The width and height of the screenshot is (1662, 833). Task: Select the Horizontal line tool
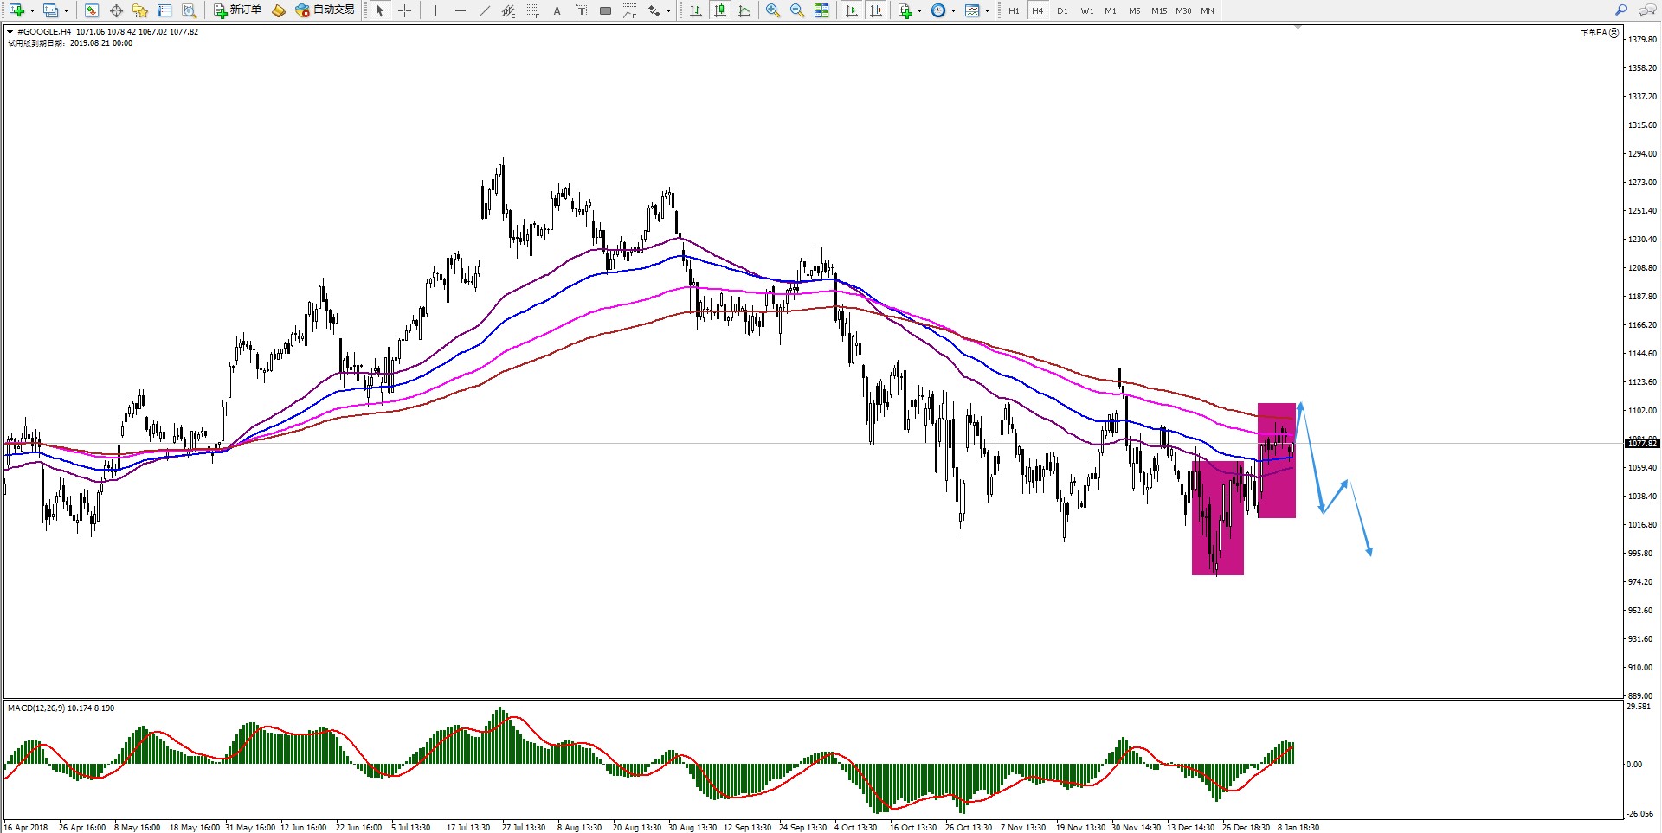click(460, 10)
